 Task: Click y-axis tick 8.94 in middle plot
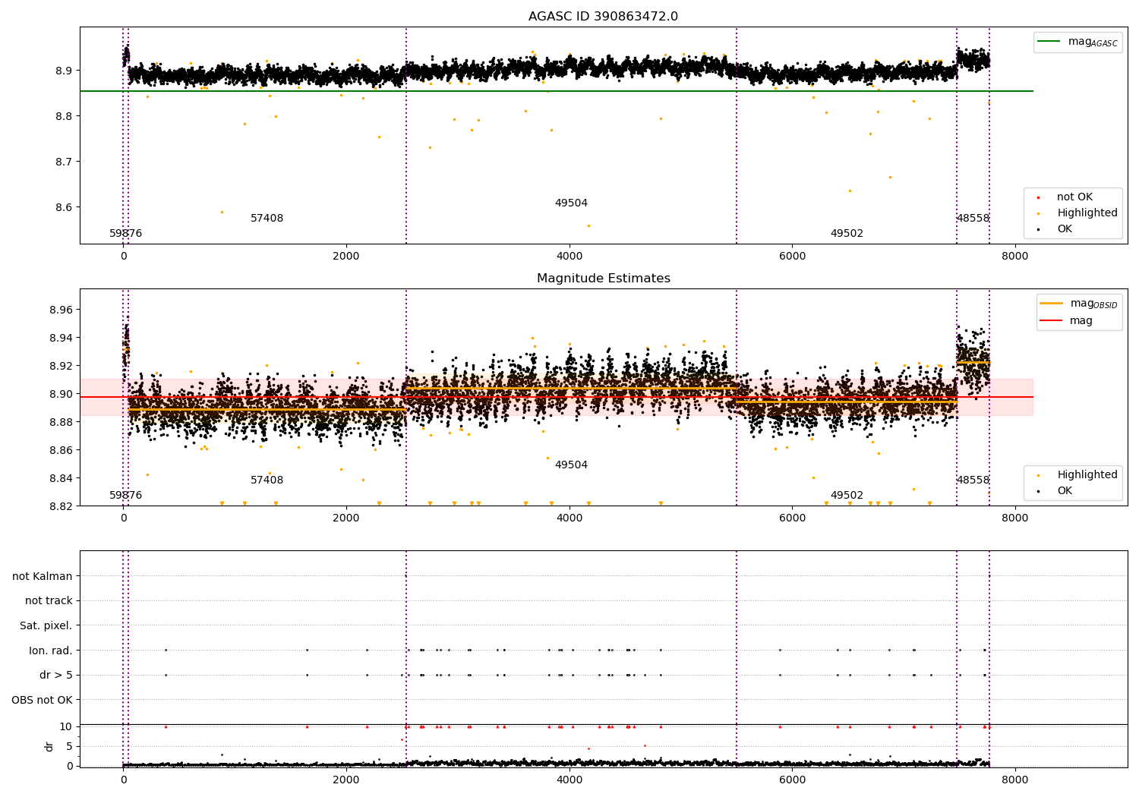(x=62, y=338)
